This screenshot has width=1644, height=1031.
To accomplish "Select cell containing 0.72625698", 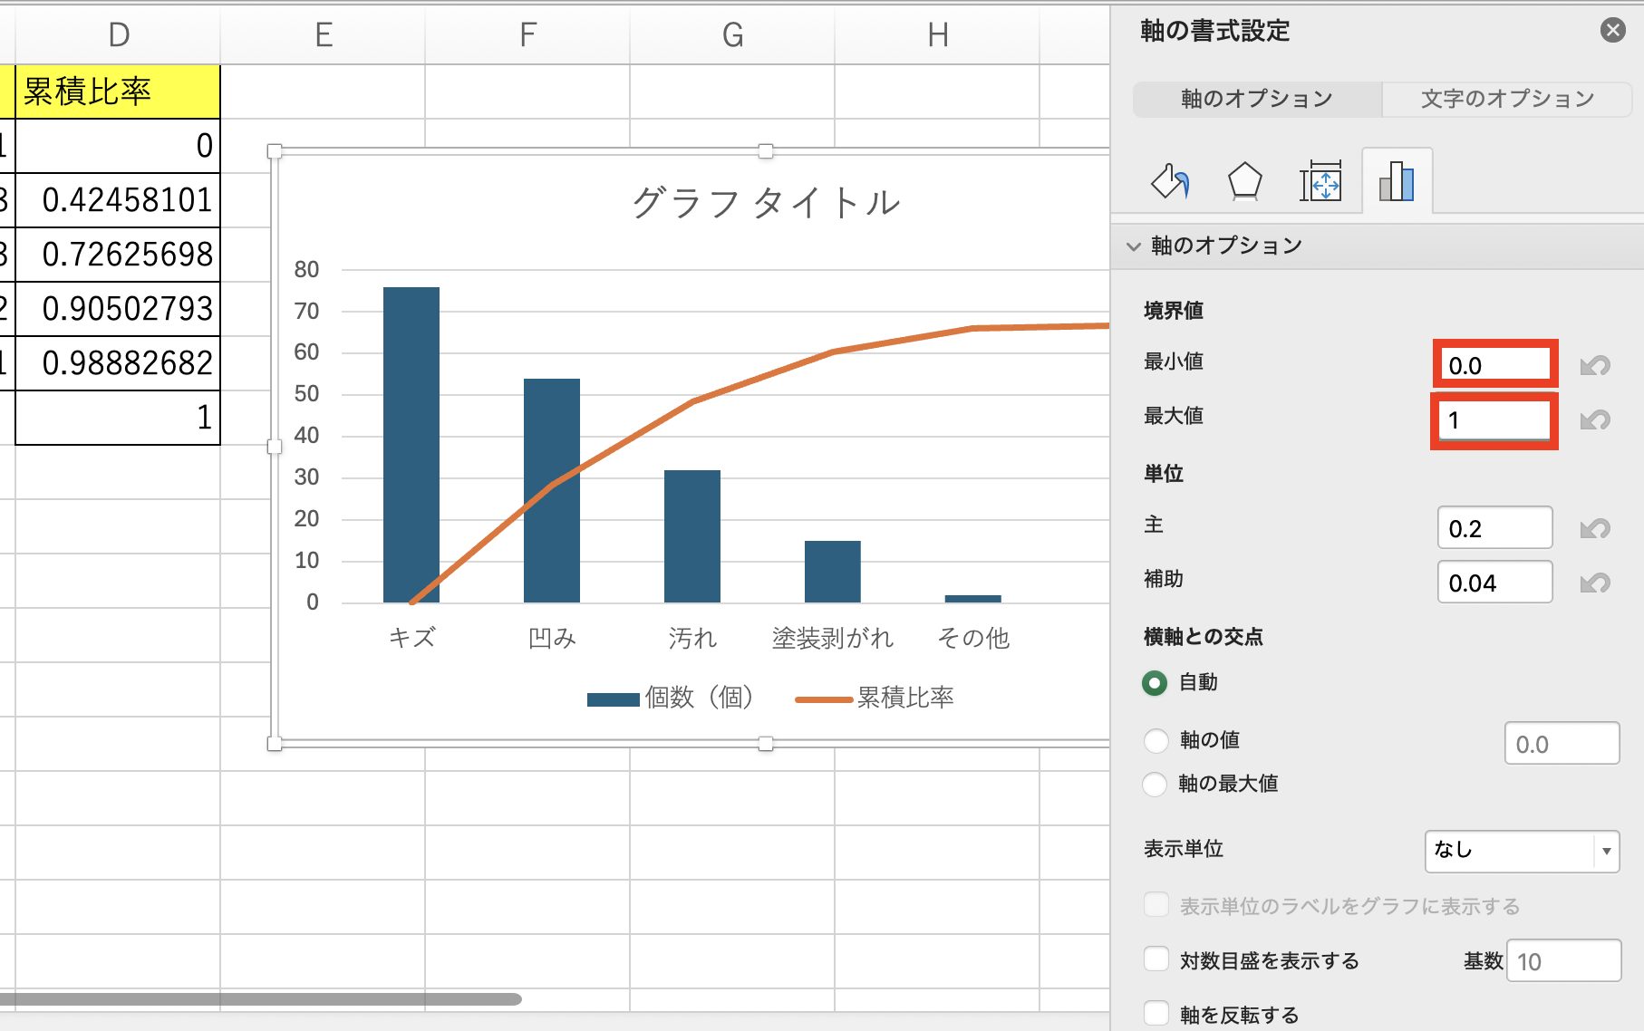I will [x=118, y=255].
